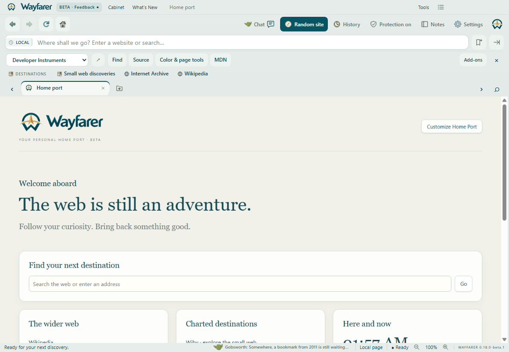Click Local page in status bar
Viewport: 509px width, 352px height.
pyautogui.click(x=371, y=347)
